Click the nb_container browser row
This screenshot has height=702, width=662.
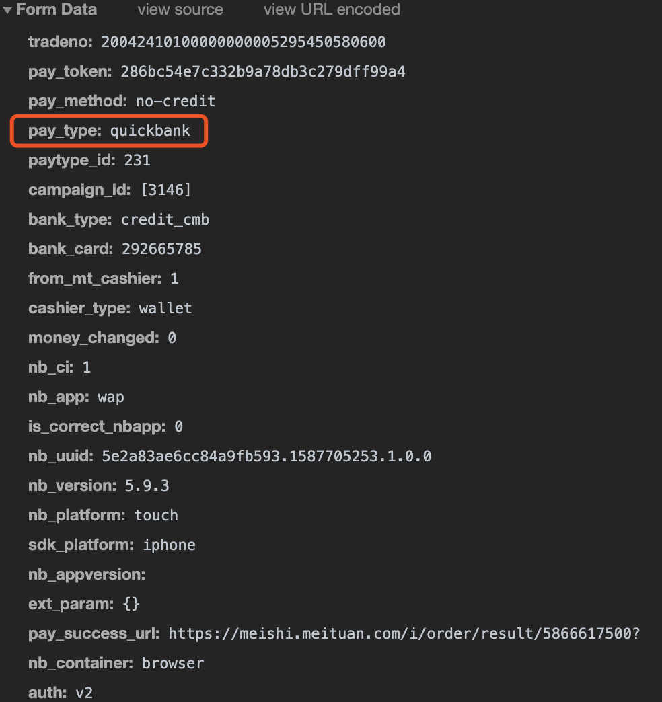click(116, 663)
